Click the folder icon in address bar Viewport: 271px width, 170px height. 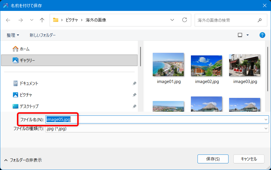[x=55, y=20]
